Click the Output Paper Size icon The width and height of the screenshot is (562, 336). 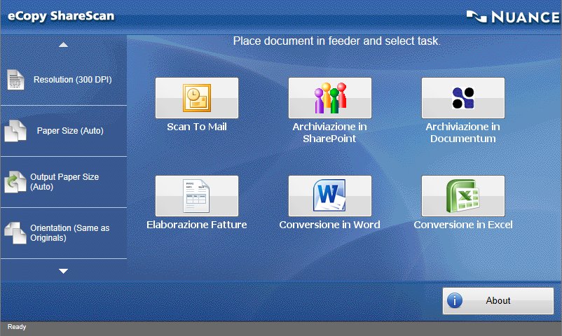coord(15,181)
